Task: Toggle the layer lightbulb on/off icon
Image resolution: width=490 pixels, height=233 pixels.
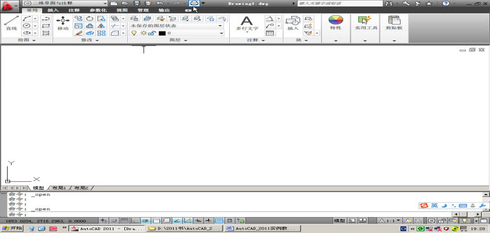Action: click(x=134, y=34)
